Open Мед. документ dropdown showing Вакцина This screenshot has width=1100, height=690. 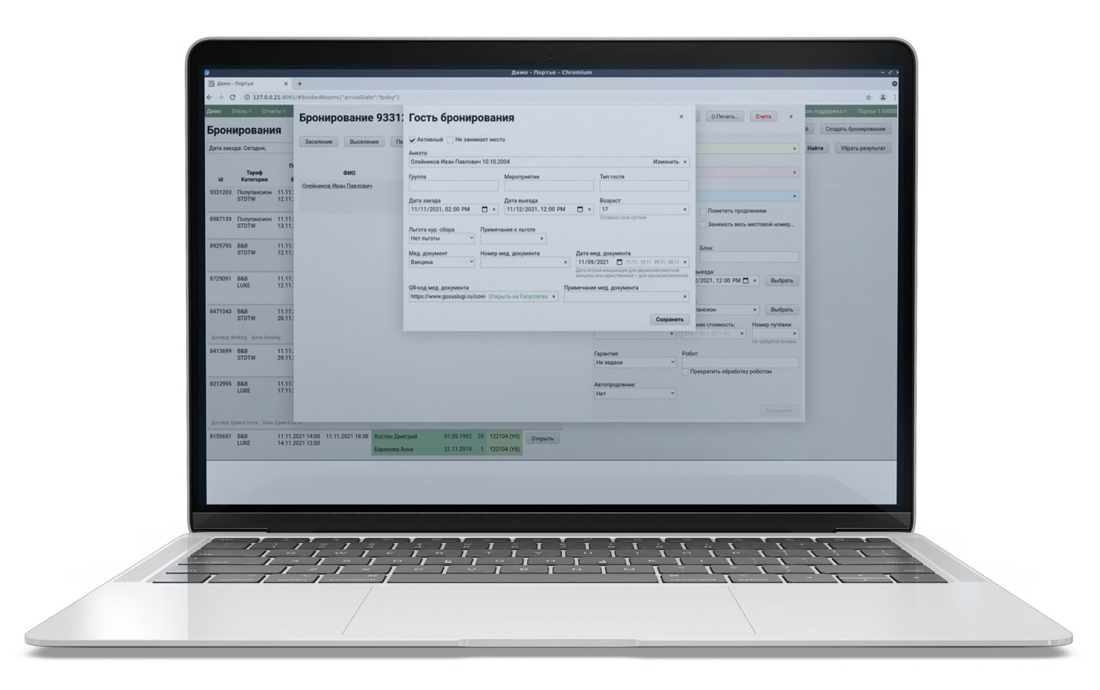(x=442, y=262)
